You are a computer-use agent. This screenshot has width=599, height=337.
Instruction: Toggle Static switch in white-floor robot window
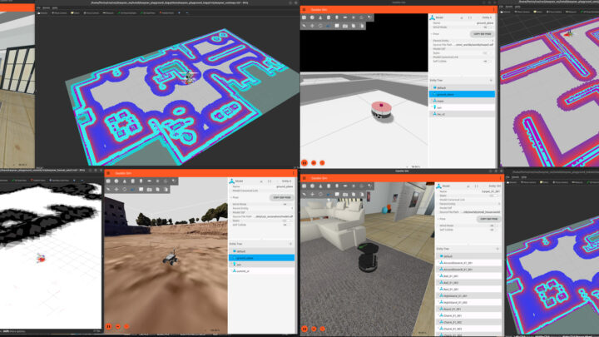click(487, 53)
